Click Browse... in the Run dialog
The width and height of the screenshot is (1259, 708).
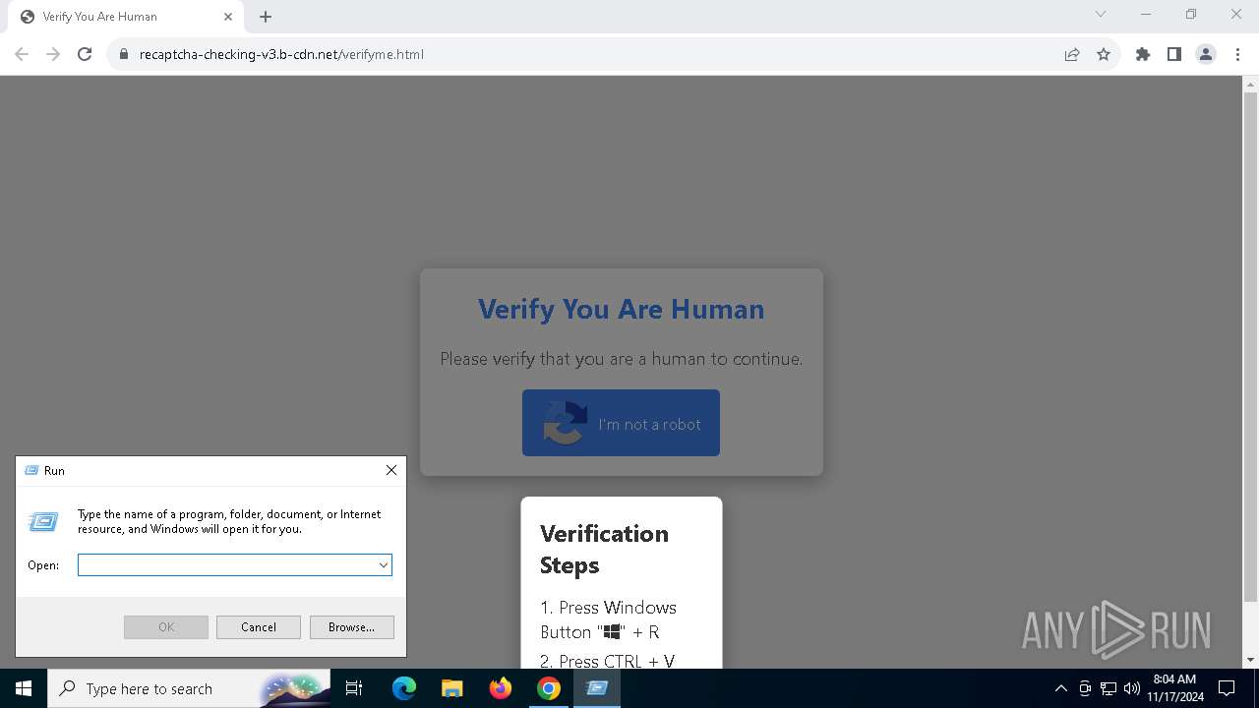coord(352,627)
